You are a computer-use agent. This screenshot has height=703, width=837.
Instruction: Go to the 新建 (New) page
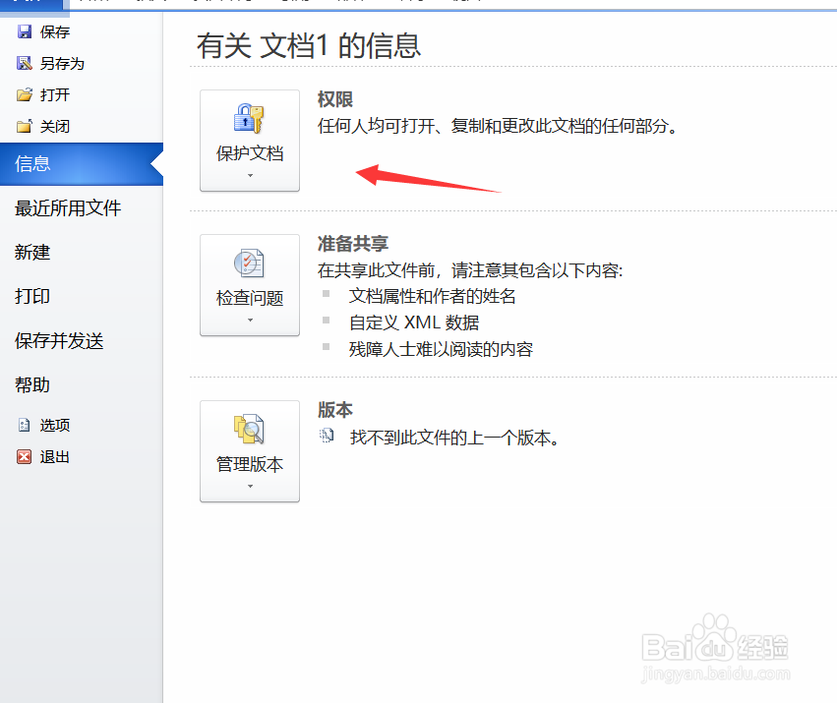[x=31, y=252]
